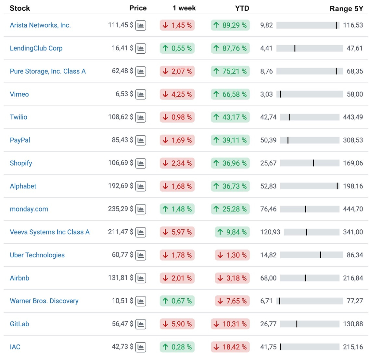382x353 pixels.
Task: Sort by the Price column header
Action: tap(138, 8)
